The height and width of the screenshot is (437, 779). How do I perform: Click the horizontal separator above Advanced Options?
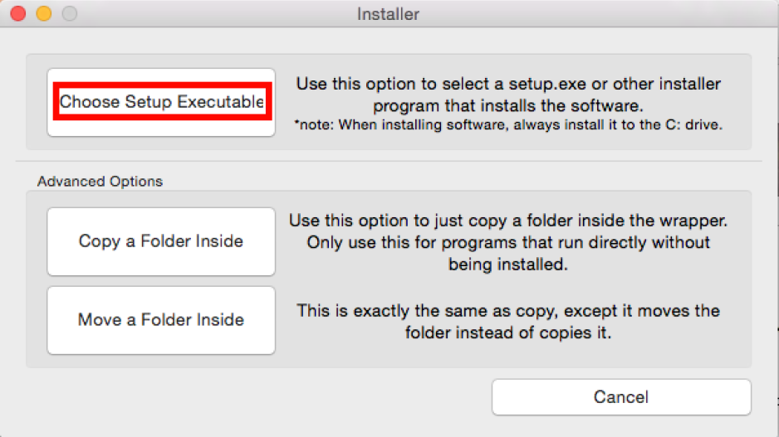[389, 161]
